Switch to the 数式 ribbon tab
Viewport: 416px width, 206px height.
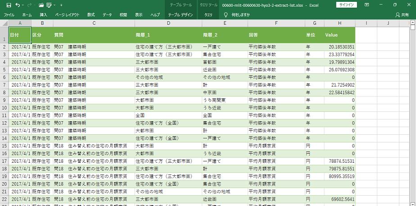91,14
